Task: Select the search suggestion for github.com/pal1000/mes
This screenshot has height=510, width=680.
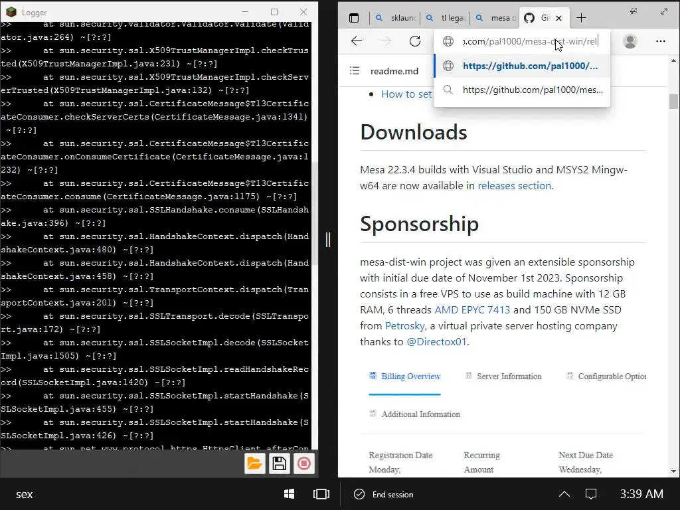Action: [x=522, y=90]
